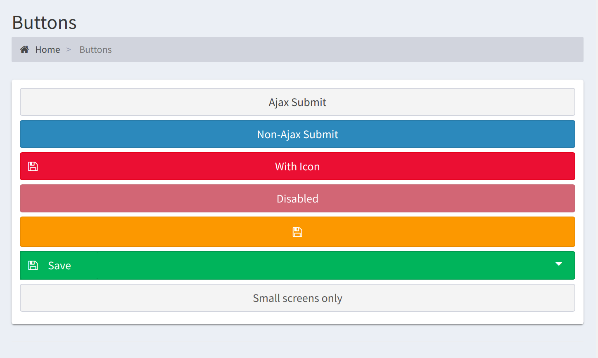The width and height of the screenshot is (598, 358).
Task: Click the Buttons breadcrumb text
Action: click(95, 49)
